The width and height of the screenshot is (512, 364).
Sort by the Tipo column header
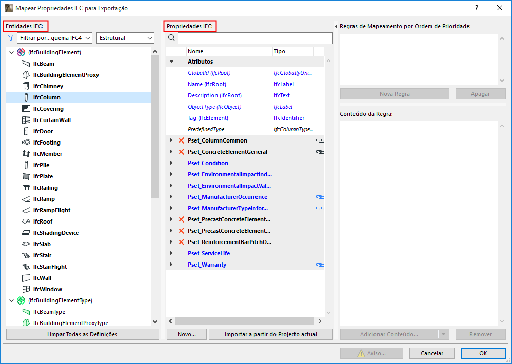(293, 51)
